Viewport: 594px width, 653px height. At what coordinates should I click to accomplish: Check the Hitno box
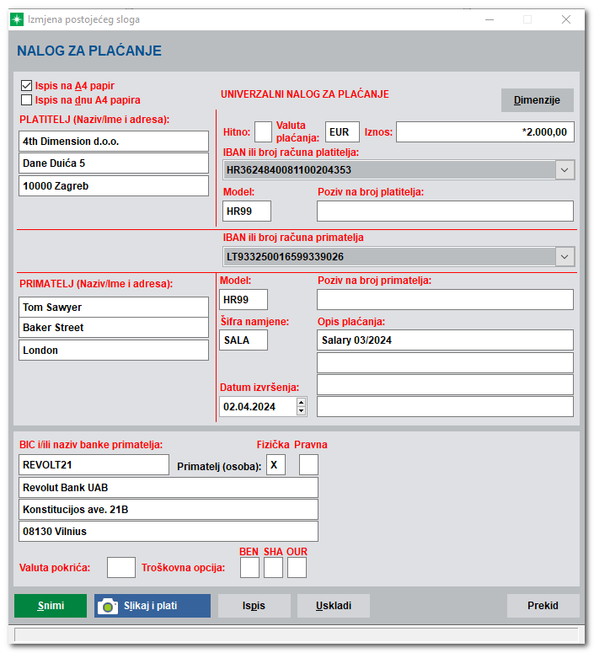263,132
